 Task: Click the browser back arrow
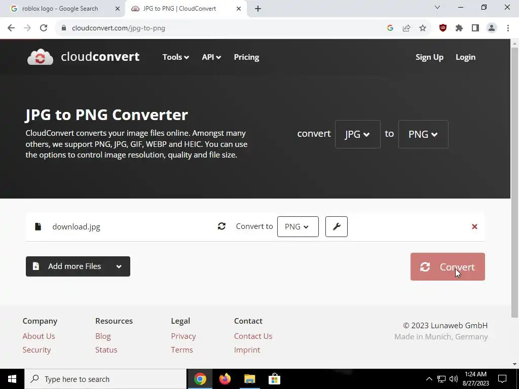11,28
